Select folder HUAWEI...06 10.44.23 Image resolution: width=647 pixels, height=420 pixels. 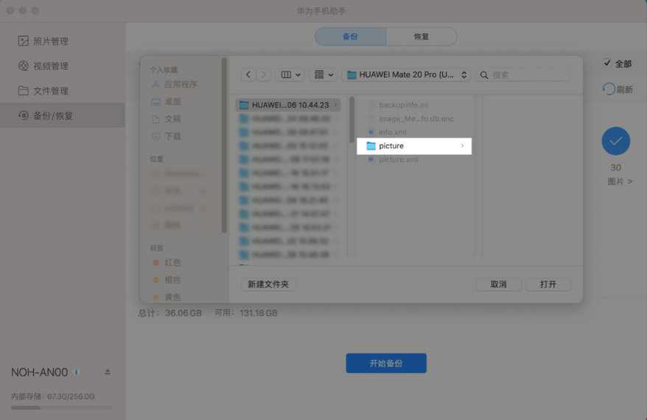(x=288, y=105)
